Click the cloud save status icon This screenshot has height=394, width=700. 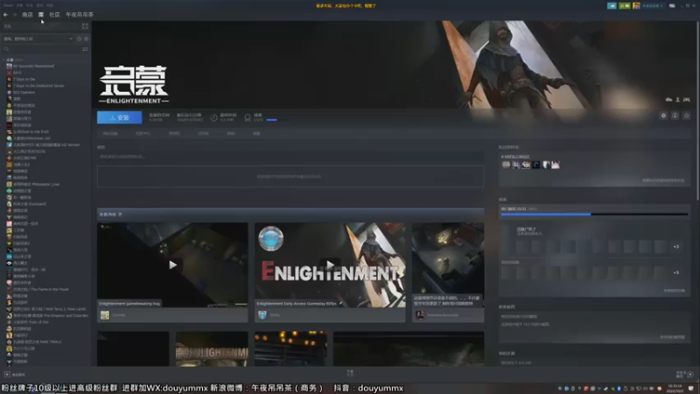coord(668,100)
